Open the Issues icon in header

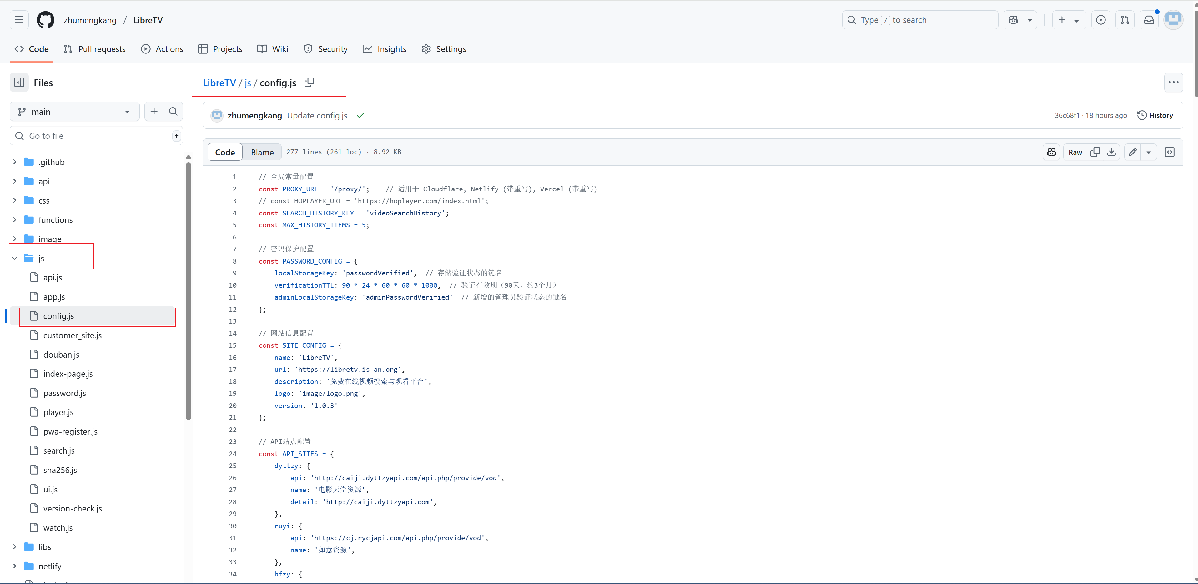(1101, 20)
